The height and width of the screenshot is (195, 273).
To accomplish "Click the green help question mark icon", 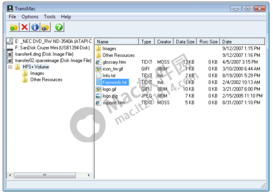I will tap(59, 28).
